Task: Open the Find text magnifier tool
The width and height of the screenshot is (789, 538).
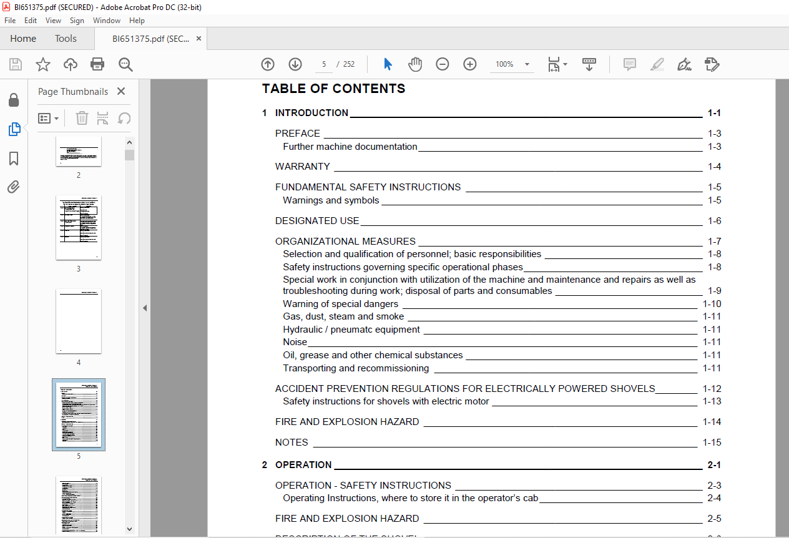Action: click(125, 64)
